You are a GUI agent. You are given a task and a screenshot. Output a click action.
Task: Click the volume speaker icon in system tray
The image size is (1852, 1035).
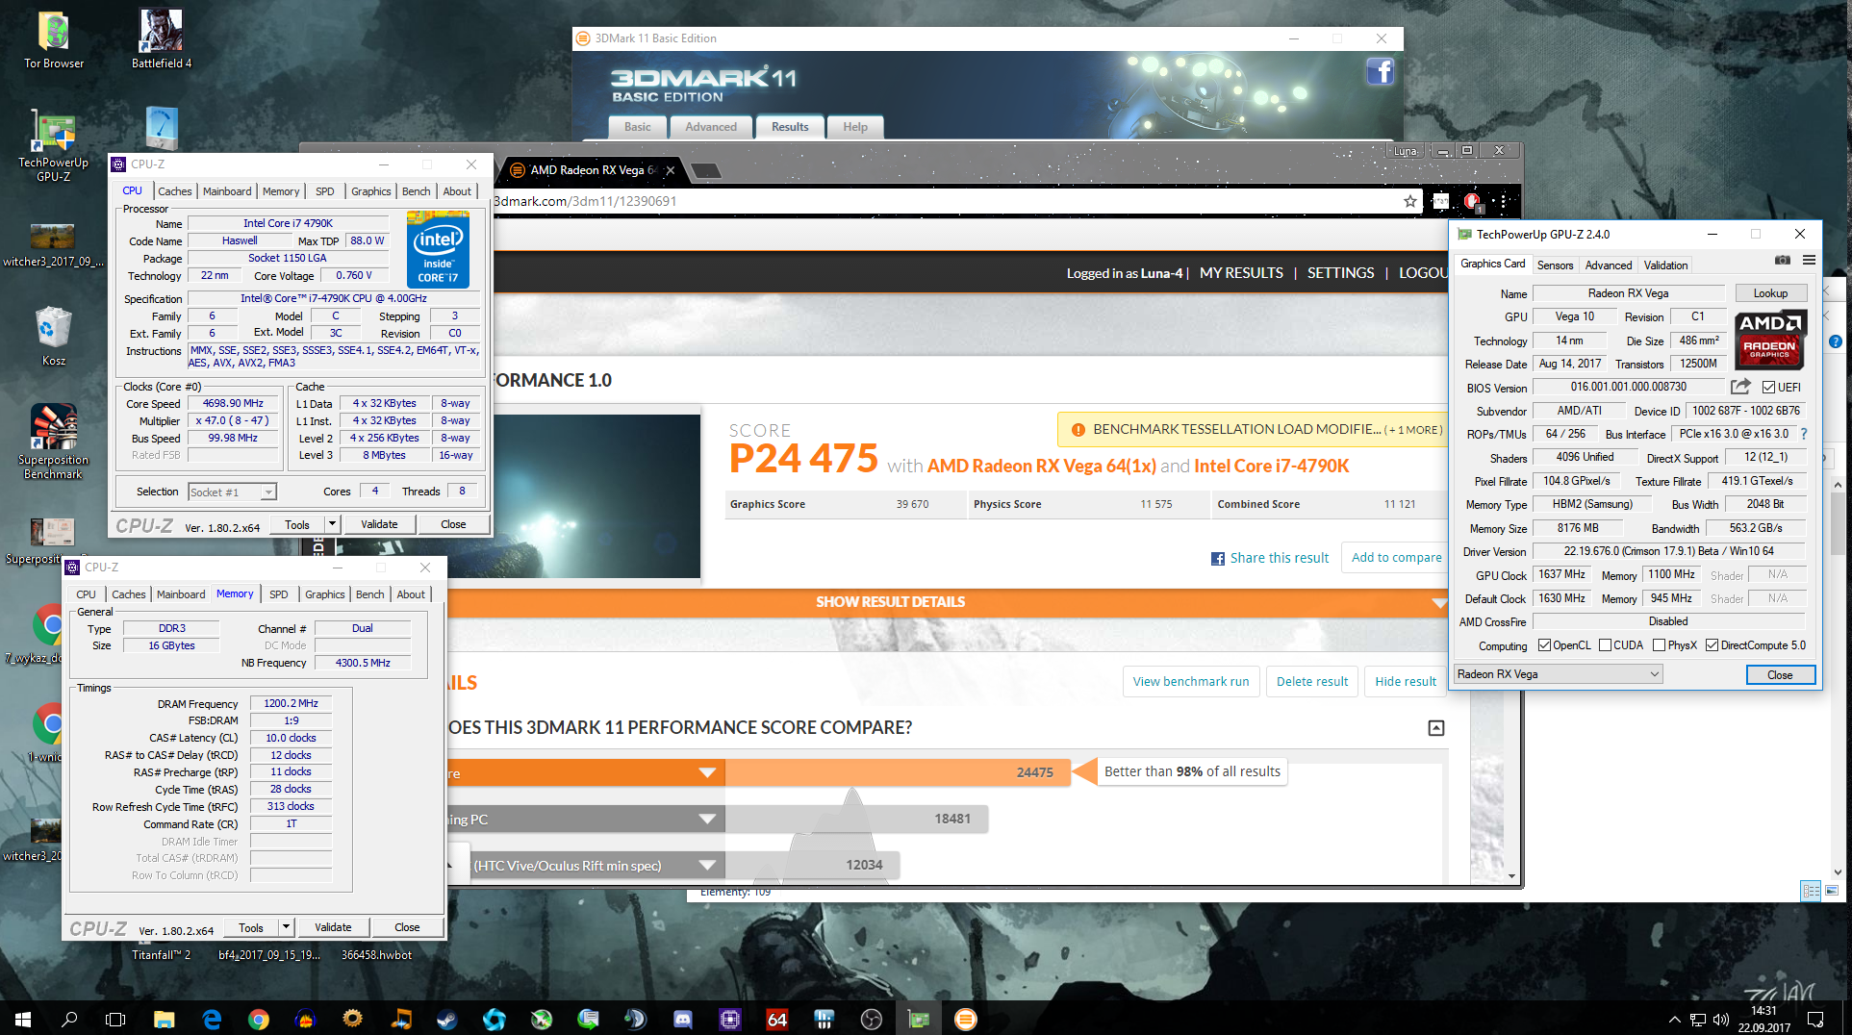(x=1721, y=1020)
